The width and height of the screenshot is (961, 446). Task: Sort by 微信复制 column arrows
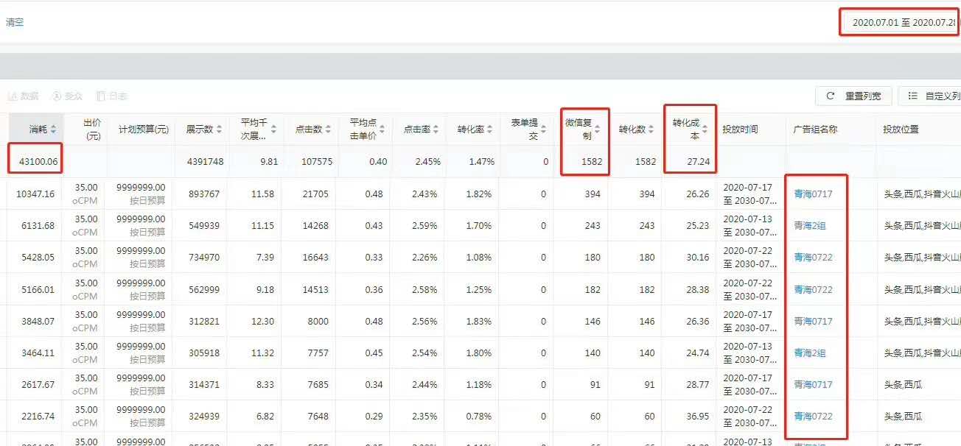[597, 130]
